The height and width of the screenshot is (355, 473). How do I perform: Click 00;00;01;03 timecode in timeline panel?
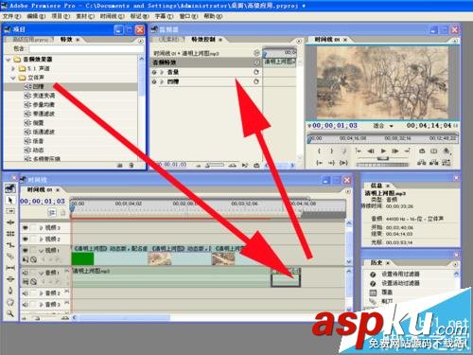tap(43, 201)
